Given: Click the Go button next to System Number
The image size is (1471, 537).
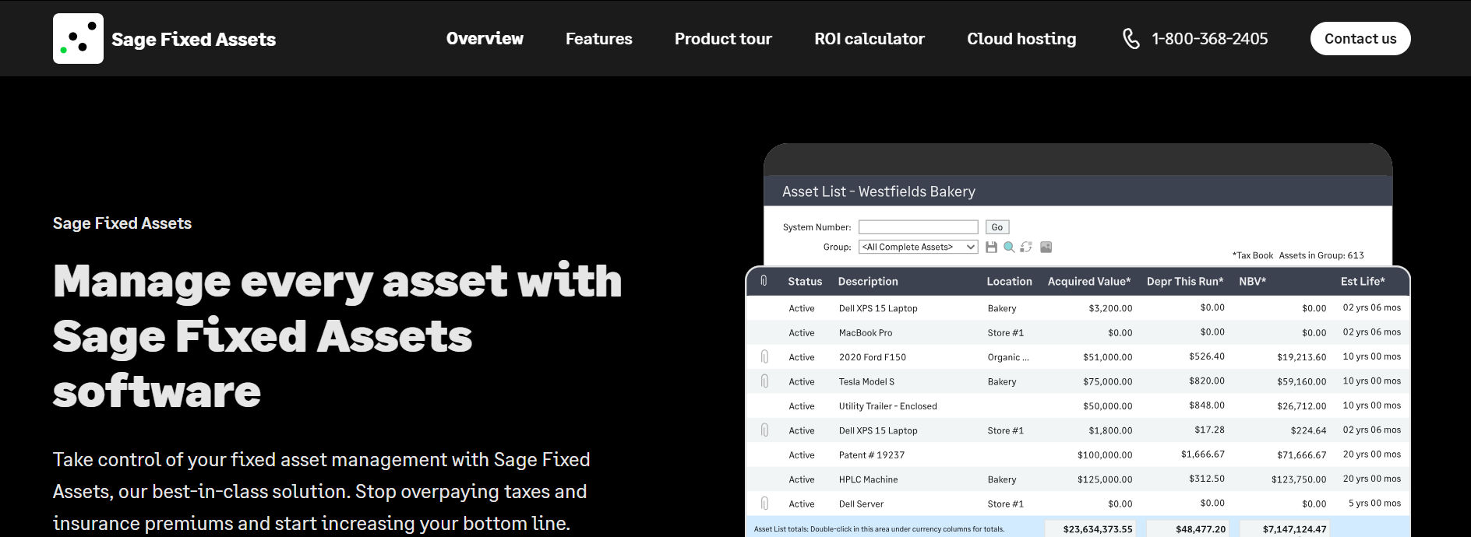Looking at the screenshot, I should 997,227.
